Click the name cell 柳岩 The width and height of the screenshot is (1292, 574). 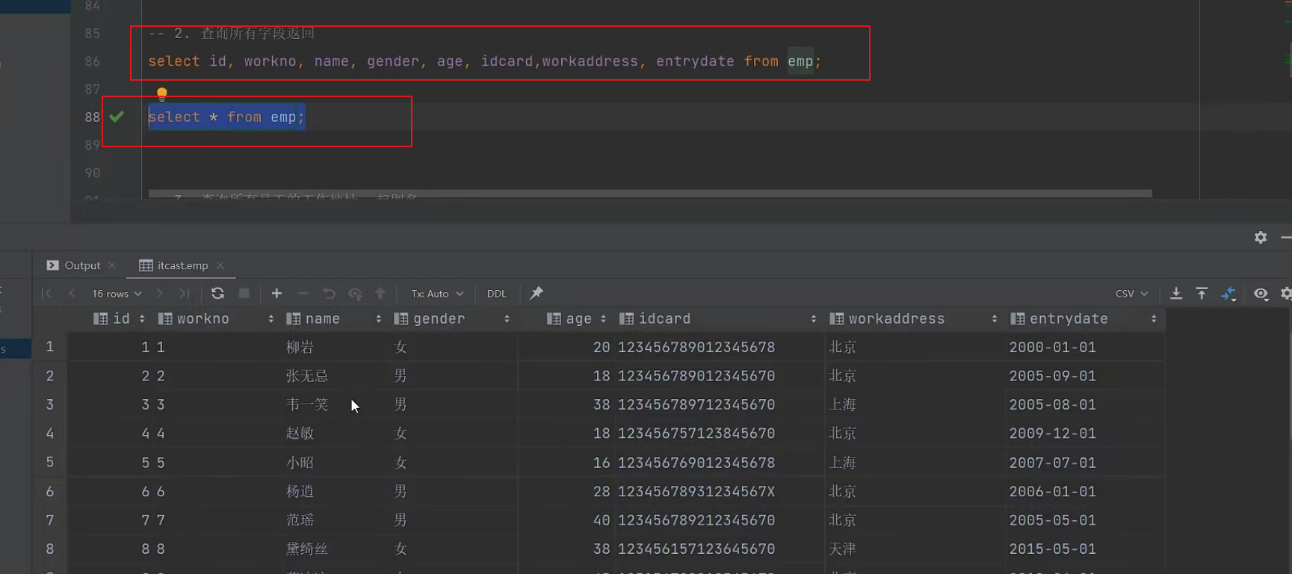(x=300, y=348)
